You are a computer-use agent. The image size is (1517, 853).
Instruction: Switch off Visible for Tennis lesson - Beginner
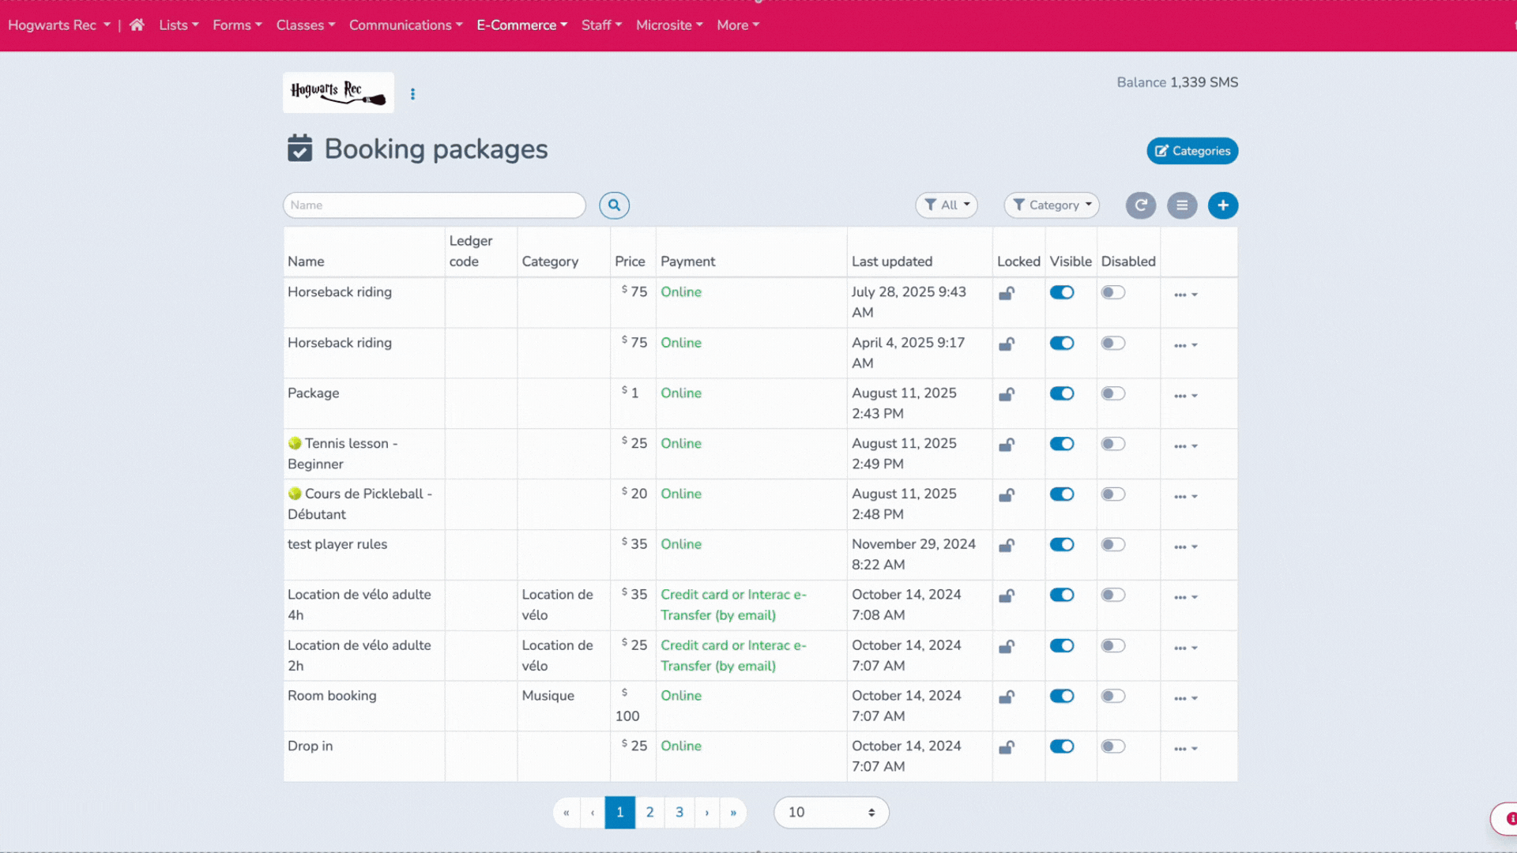point(1061,443)
